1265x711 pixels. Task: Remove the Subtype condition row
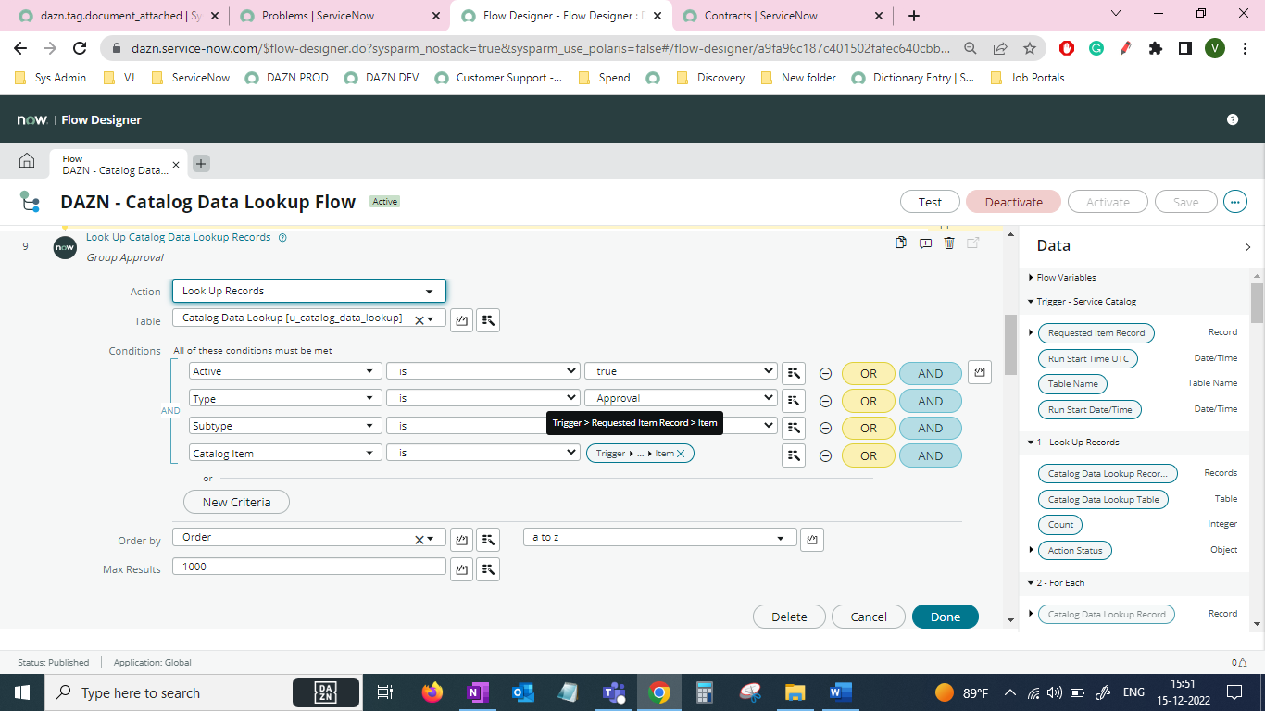coord(825,429)
